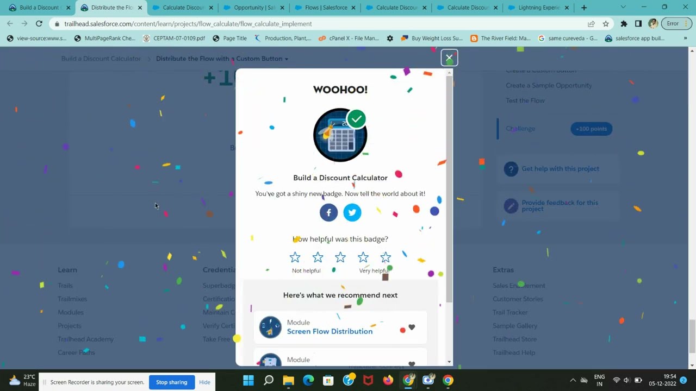The height and width of the screenshot is (391, 696).
Task: Open Buy Weight Loss bookmark
Action: (x=432, y=39)
